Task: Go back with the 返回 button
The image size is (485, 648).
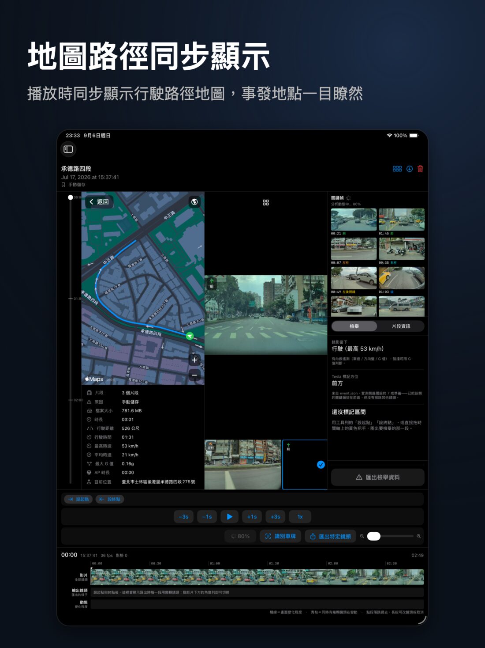Action: point(99,202)
